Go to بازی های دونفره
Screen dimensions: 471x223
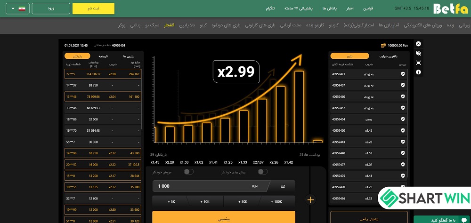pyautogui.click(x=226, y=25)
